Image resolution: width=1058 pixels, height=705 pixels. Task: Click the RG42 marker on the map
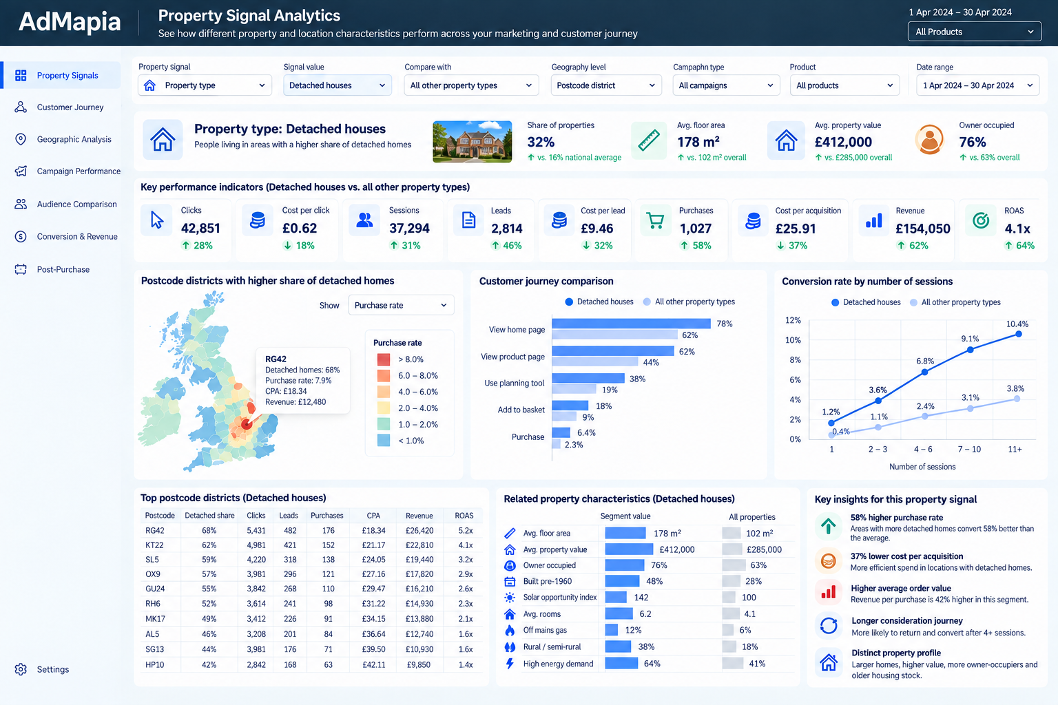click(x=246, y=424)
